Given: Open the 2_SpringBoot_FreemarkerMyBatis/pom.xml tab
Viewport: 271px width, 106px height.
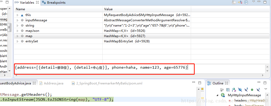Looking at the screenshot, I should 107,83.
